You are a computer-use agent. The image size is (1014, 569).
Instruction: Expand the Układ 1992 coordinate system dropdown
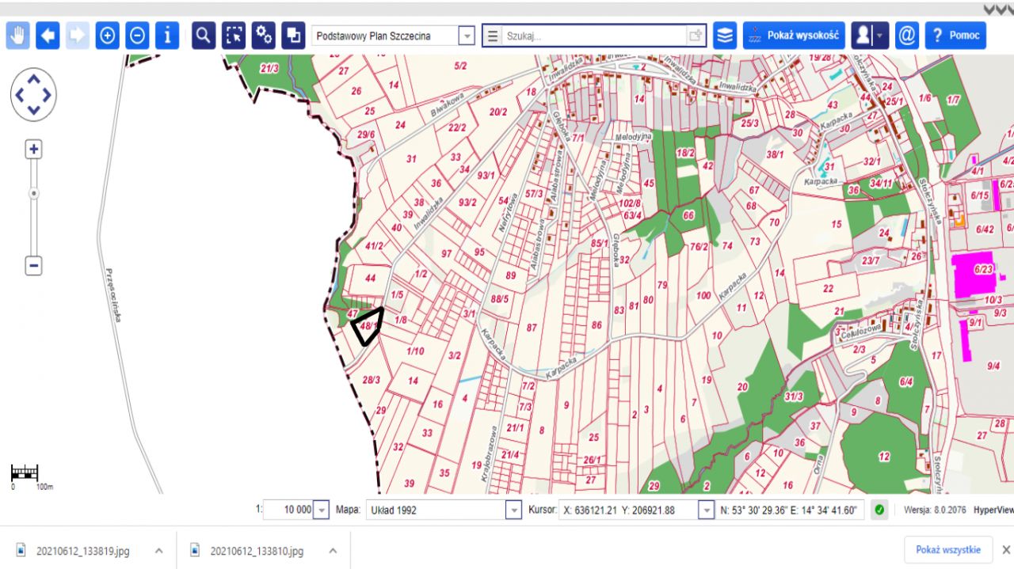click(x=513, y=510)
